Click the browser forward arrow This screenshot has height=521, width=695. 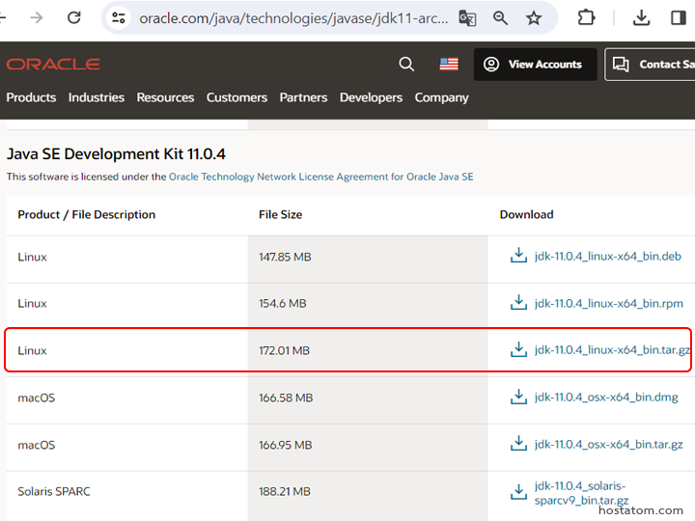pyautogui.click(x=37, y=18)
